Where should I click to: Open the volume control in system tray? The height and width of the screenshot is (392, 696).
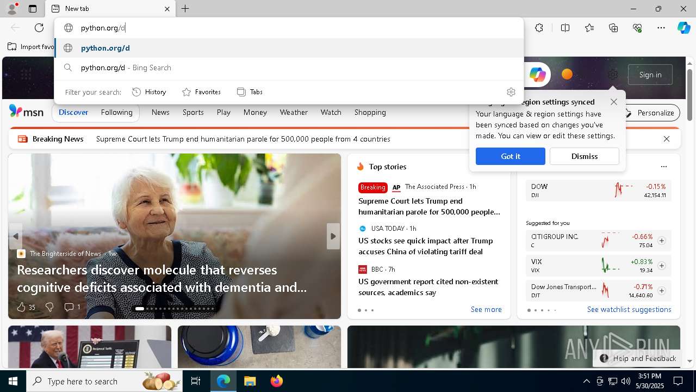pyautogui.click(x=626, y=381)
